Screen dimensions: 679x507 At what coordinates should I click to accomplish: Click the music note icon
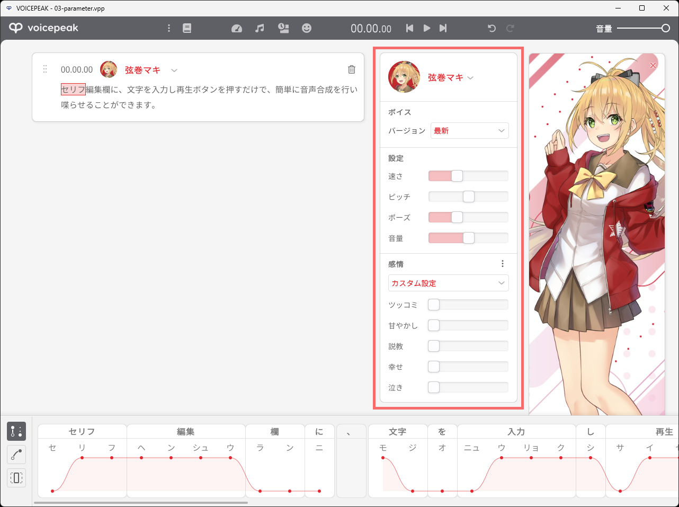tap(260, 28)
